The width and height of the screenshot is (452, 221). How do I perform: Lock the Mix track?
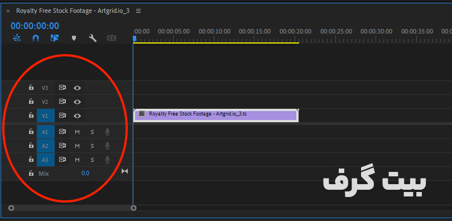click(31, 173)
